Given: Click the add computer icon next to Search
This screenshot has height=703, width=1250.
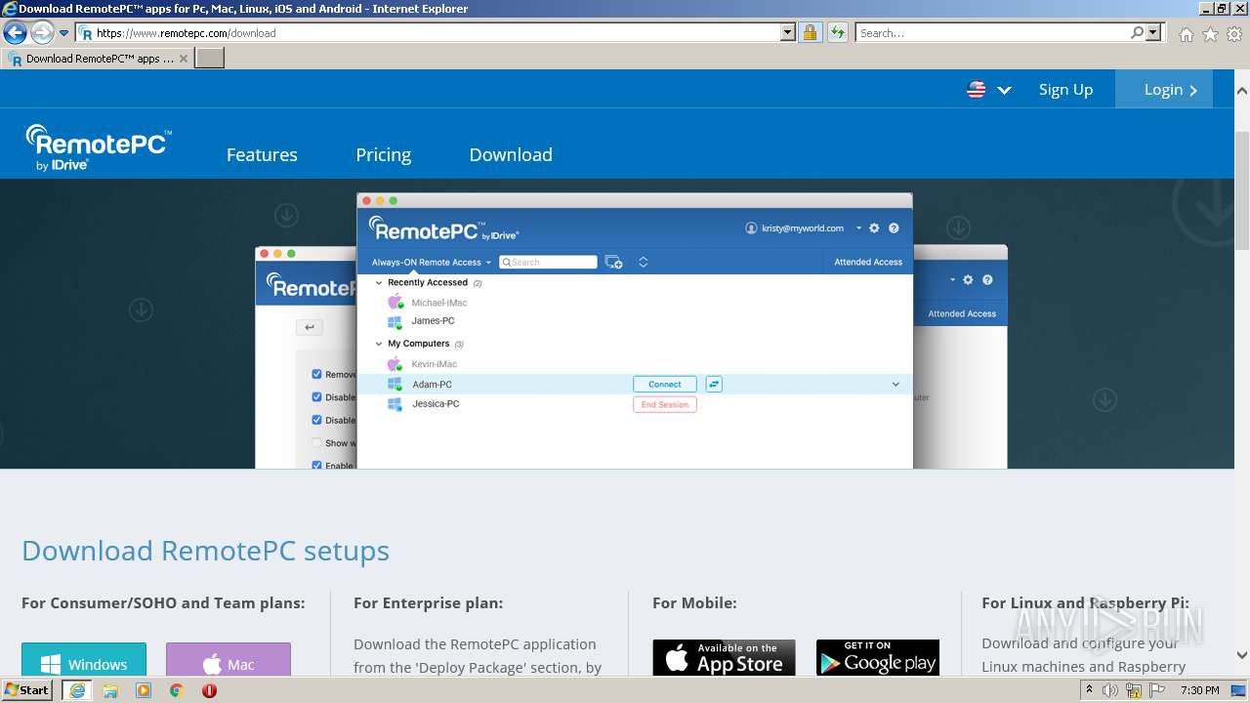Looking at the screenshot, I should (613, 262).
